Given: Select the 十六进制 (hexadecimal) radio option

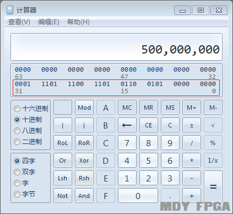Looking at the screenshot, I should pyautogui.click(x=31, y=109).
